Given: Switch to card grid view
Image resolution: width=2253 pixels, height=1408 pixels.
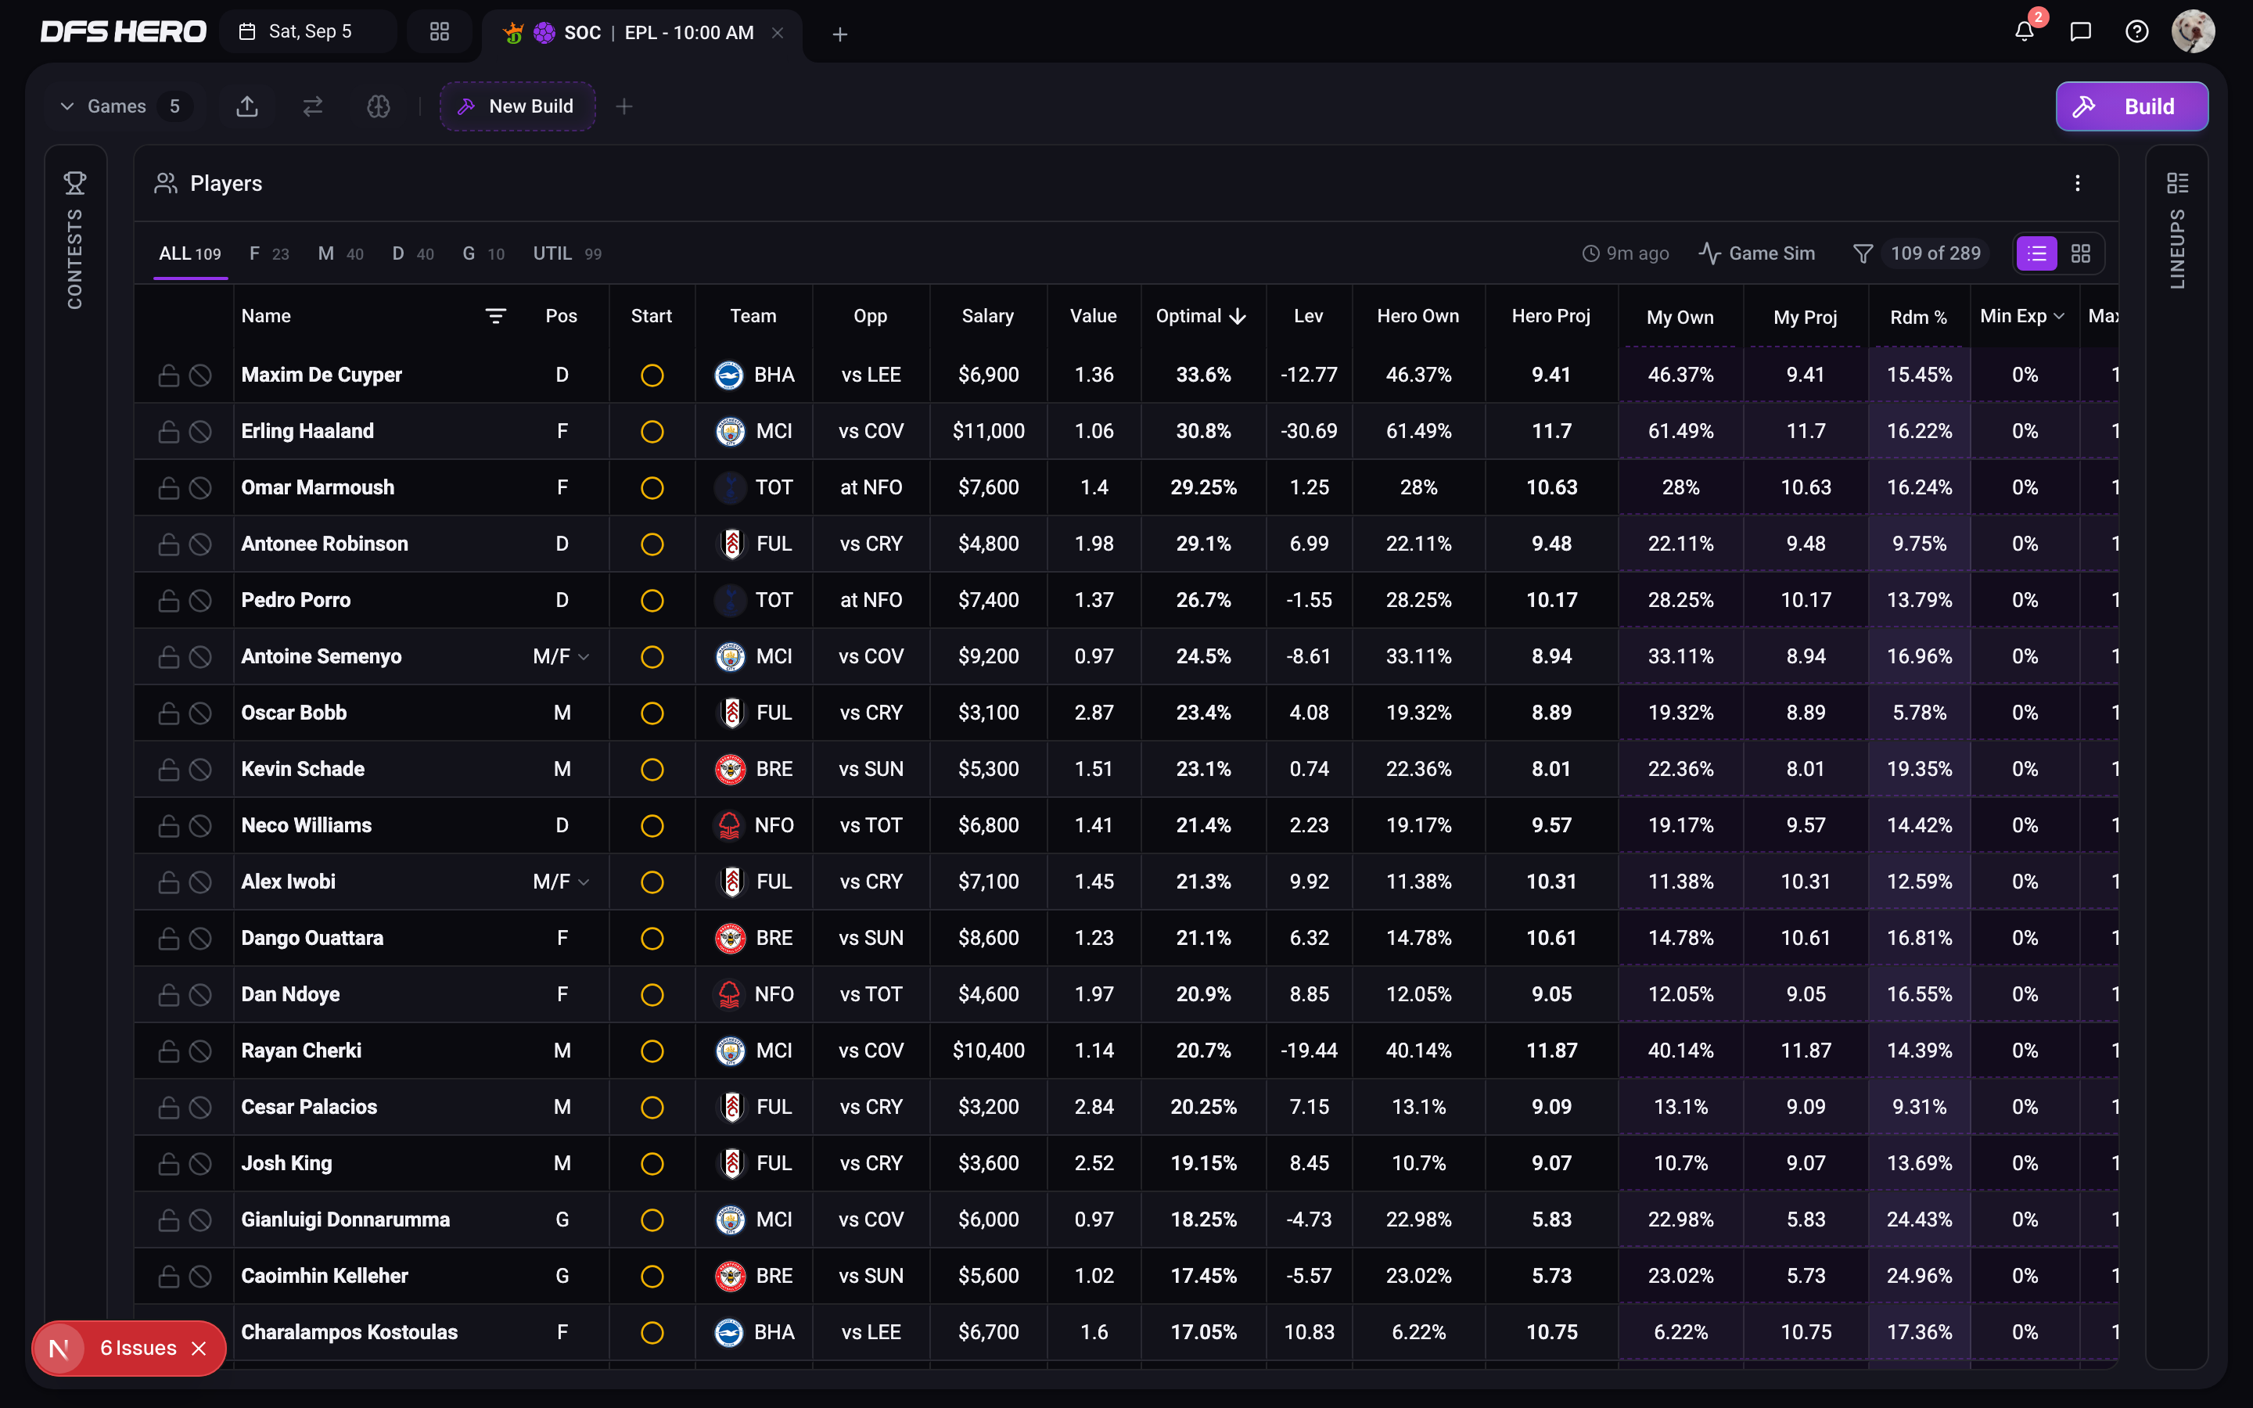Looking at the screenshot, I should [x=2081, y=253].
